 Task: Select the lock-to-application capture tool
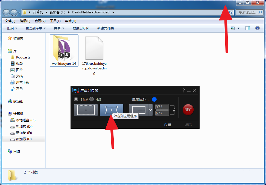(x=111, y=110)
